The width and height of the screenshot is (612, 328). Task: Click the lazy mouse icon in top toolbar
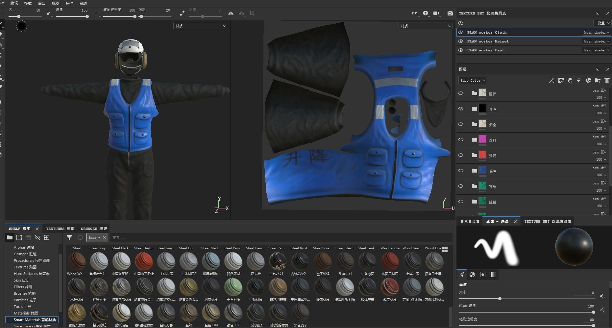click(182, 13)
